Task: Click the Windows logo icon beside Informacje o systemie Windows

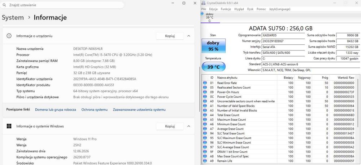Action: (x=9, y=126)
